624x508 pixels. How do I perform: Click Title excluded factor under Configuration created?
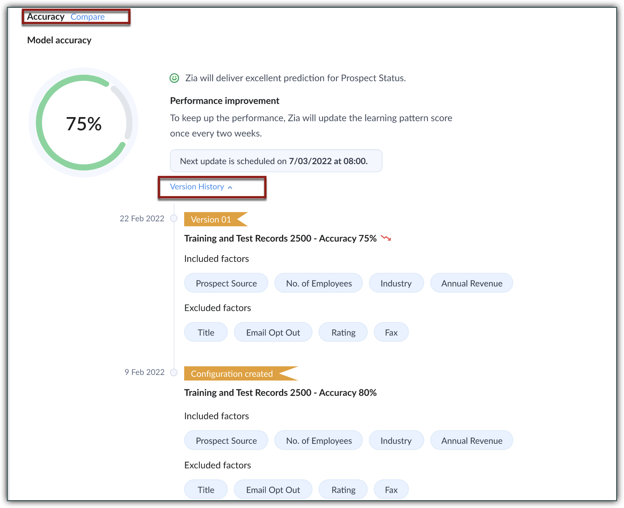click(x=206, y=490)
